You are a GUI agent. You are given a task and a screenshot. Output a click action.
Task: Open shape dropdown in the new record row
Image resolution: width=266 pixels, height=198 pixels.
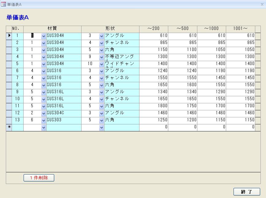click(101, 128)
